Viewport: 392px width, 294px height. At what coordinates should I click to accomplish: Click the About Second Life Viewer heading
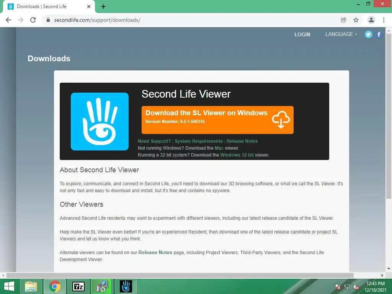click(x=99, y=170)
